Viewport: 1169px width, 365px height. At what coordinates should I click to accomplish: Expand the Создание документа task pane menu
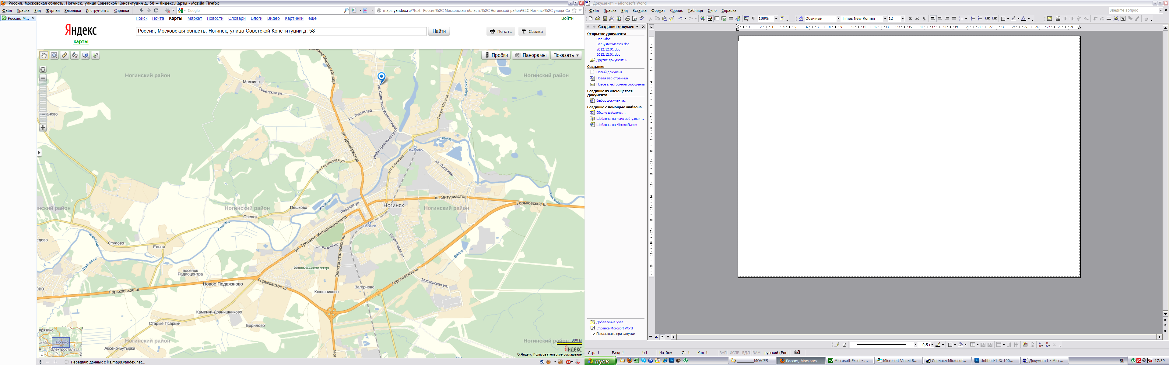point(637,27)
